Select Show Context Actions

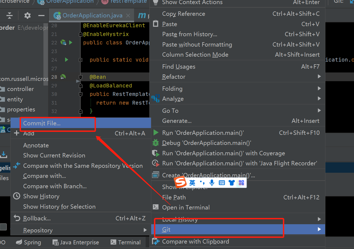point(238,2)
